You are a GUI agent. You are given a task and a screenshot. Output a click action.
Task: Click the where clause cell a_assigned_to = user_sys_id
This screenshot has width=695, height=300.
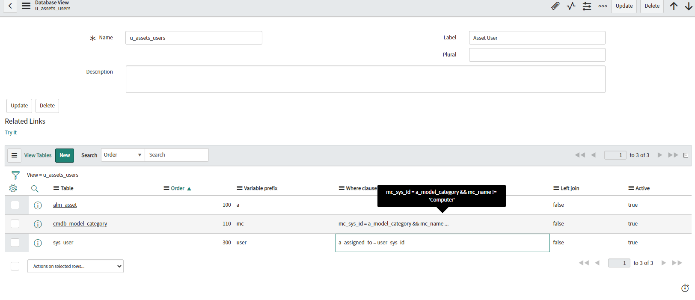443,243
